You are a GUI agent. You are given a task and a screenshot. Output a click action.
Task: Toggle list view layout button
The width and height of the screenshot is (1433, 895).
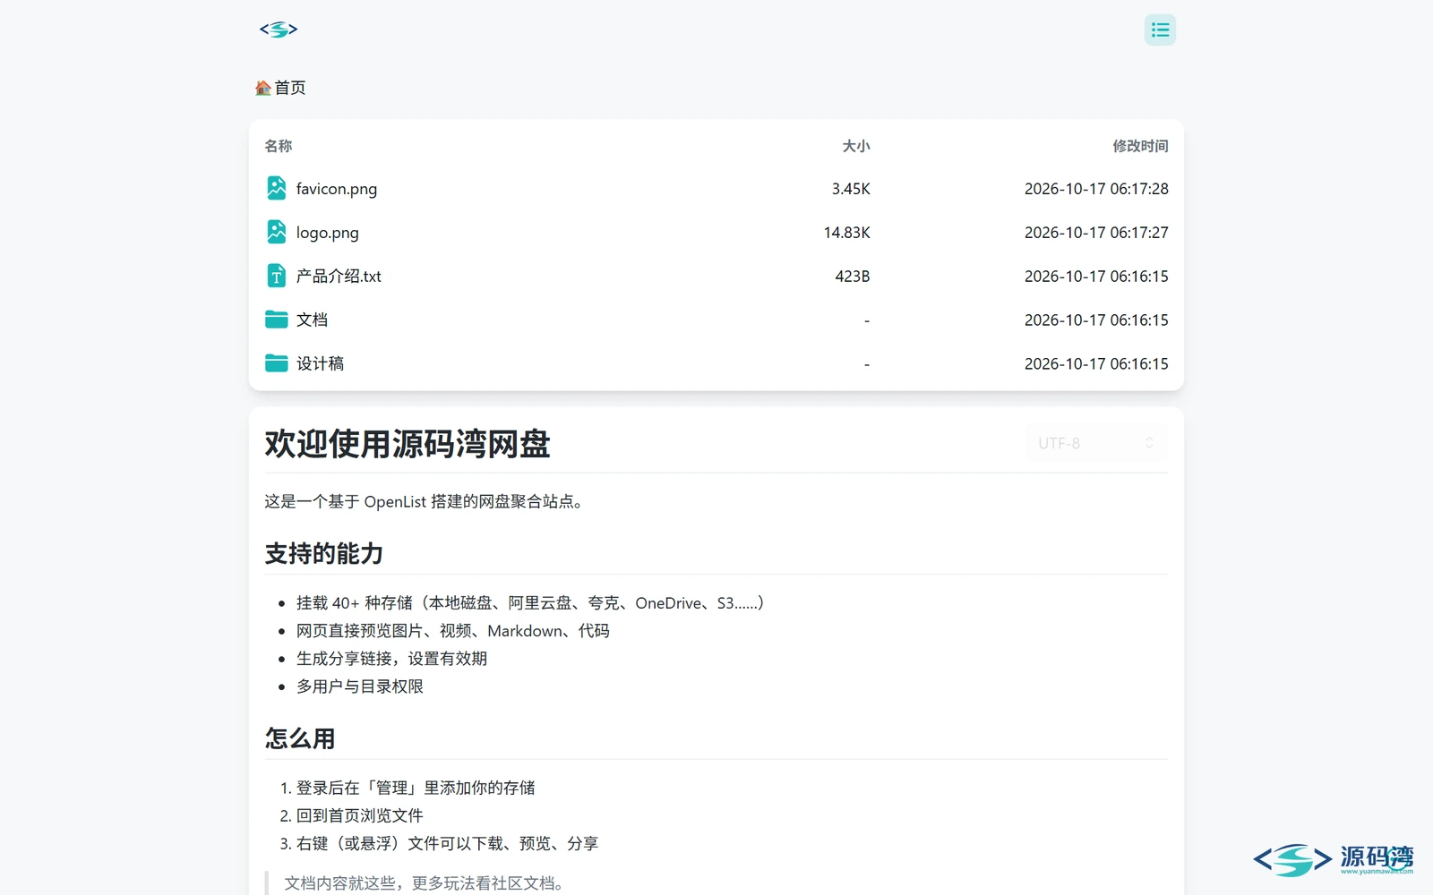(x=1160, y=30)
